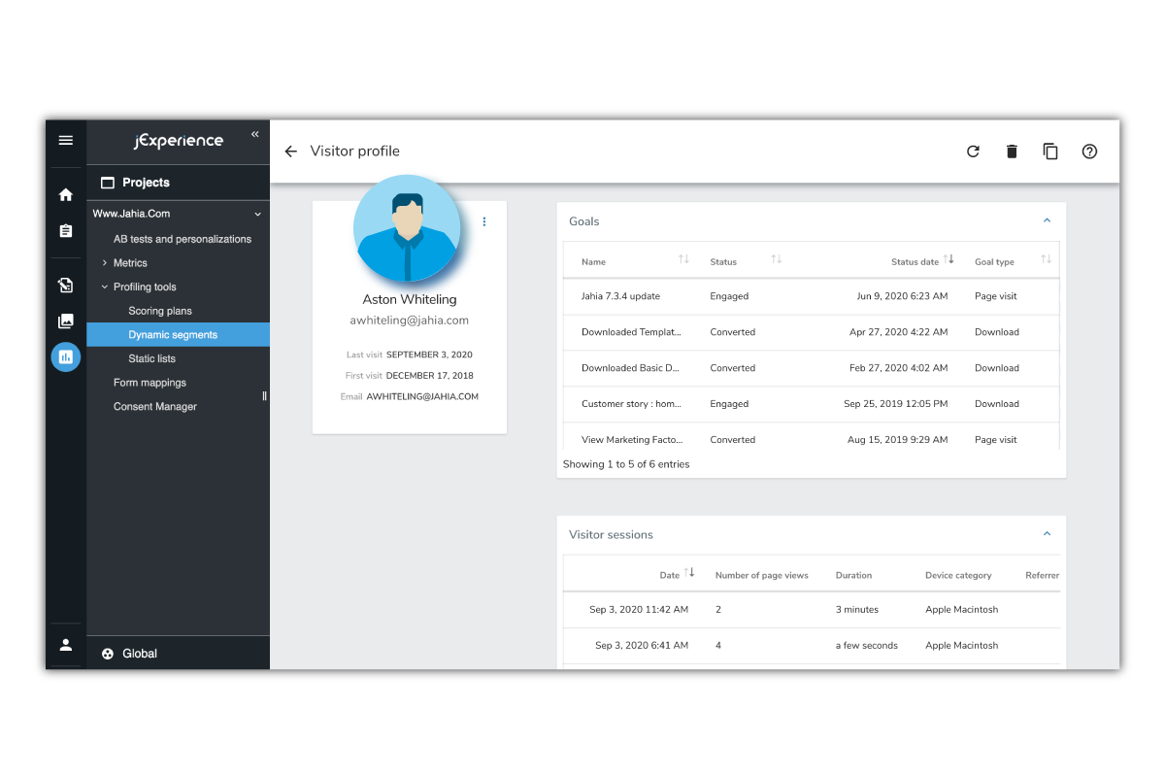The width and height of the screenshot is (1165, 777).
Task: Delete this visitor profile
Action: click(x=1012, y=152)
